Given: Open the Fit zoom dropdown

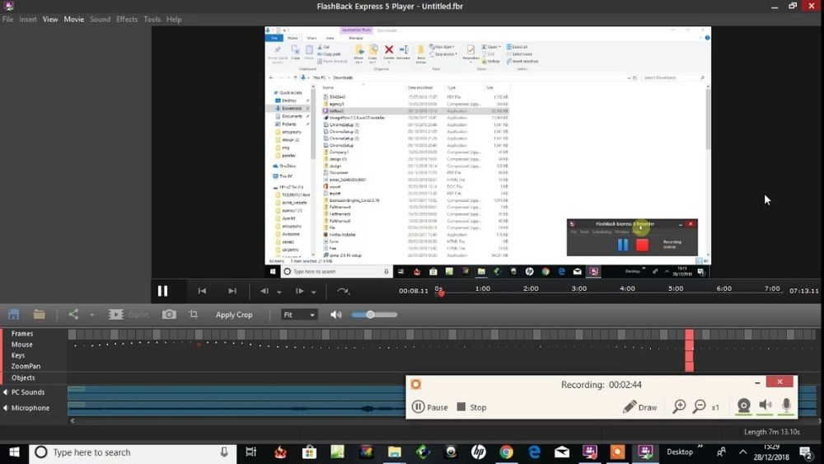Looking at the screenshot, I should coord(299,315).
